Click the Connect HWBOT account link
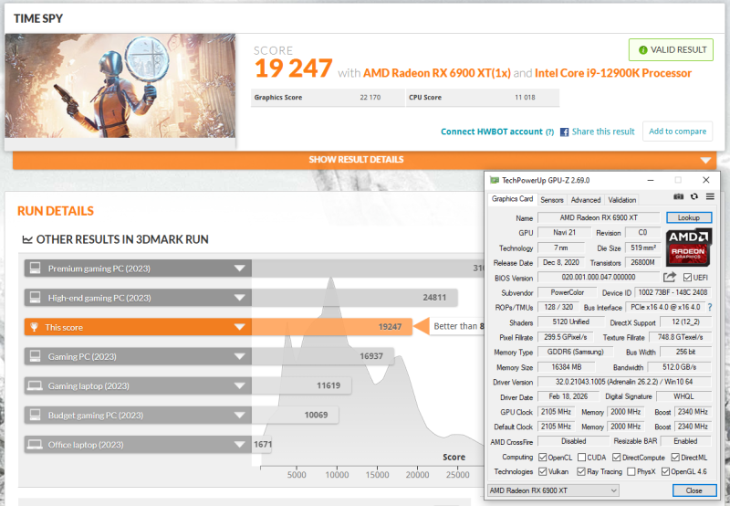The image size is (730, 506). point(492,132)
